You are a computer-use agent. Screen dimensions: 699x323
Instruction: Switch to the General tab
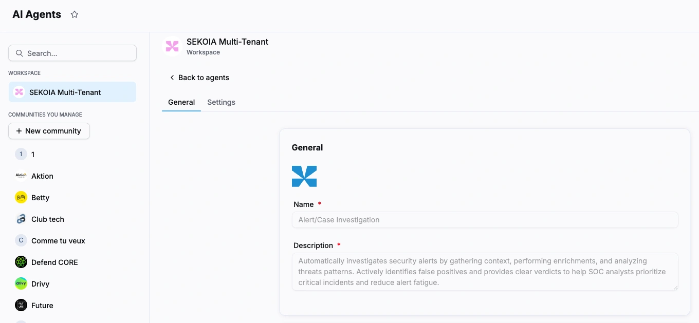(x=181, y=102)
